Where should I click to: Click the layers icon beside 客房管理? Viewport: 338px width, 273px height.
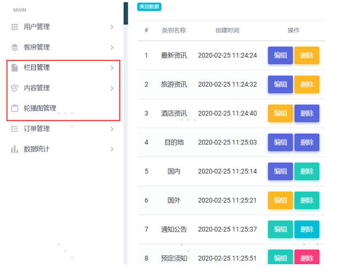pos(14,47)
